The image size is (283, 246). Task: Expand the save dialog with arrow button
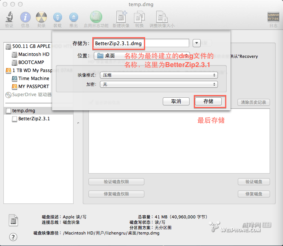point(196,43)
